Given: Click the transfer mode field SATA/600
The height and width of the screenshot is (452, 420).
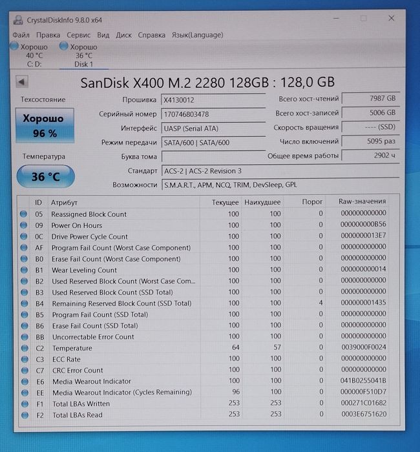Looking at the screenshot, I should [213, 143].
